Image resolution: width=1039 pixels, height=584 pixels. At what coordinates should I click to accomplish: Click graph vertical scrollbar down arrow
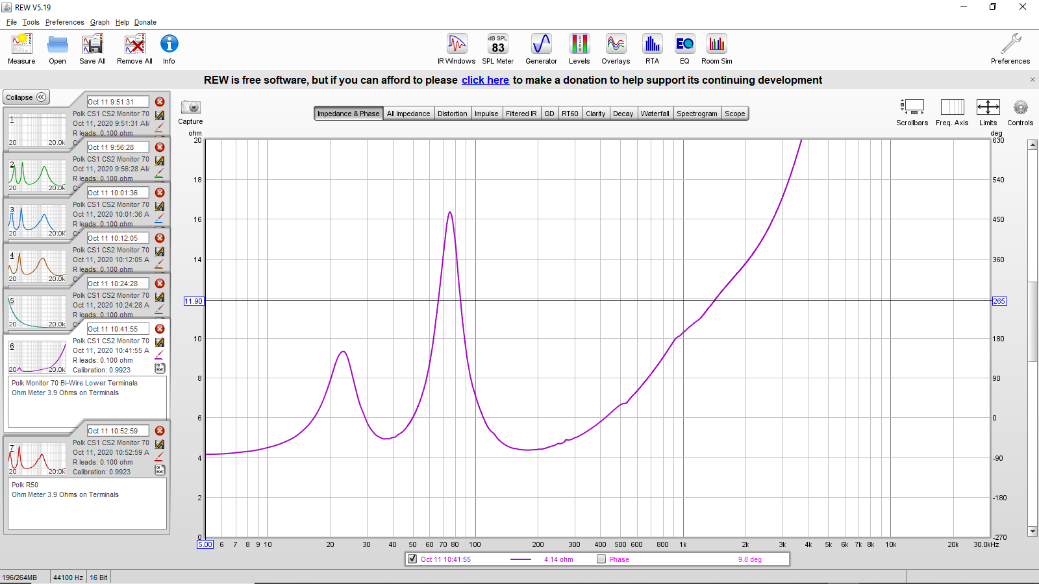tap(1033, 531)
